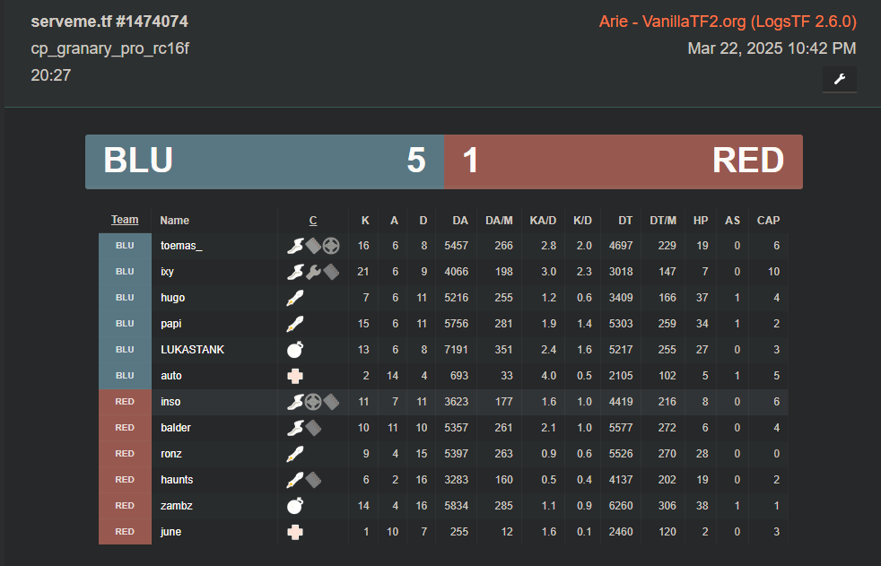This screenshot has height=566, width=881.
Task: Click haunts's heavy ammo-belt class icon
Action: click(313, 480)
